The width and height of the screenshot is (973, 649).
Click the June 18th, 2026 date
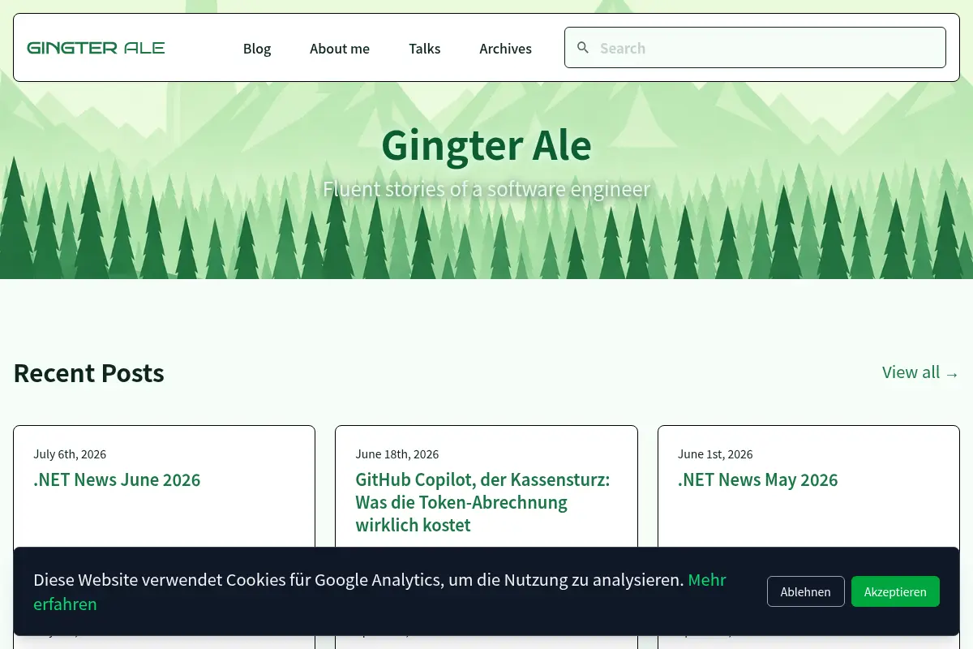397,454
